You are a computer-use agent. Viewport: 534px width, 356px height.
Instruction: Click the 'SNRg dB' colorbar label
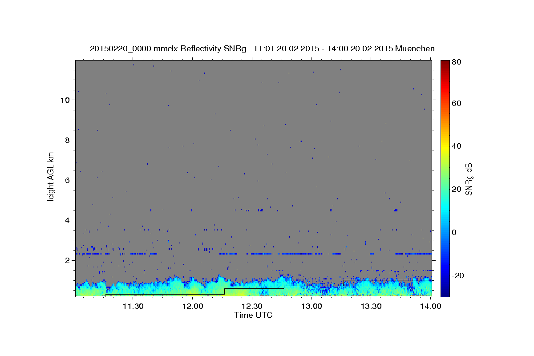point(469,179)
